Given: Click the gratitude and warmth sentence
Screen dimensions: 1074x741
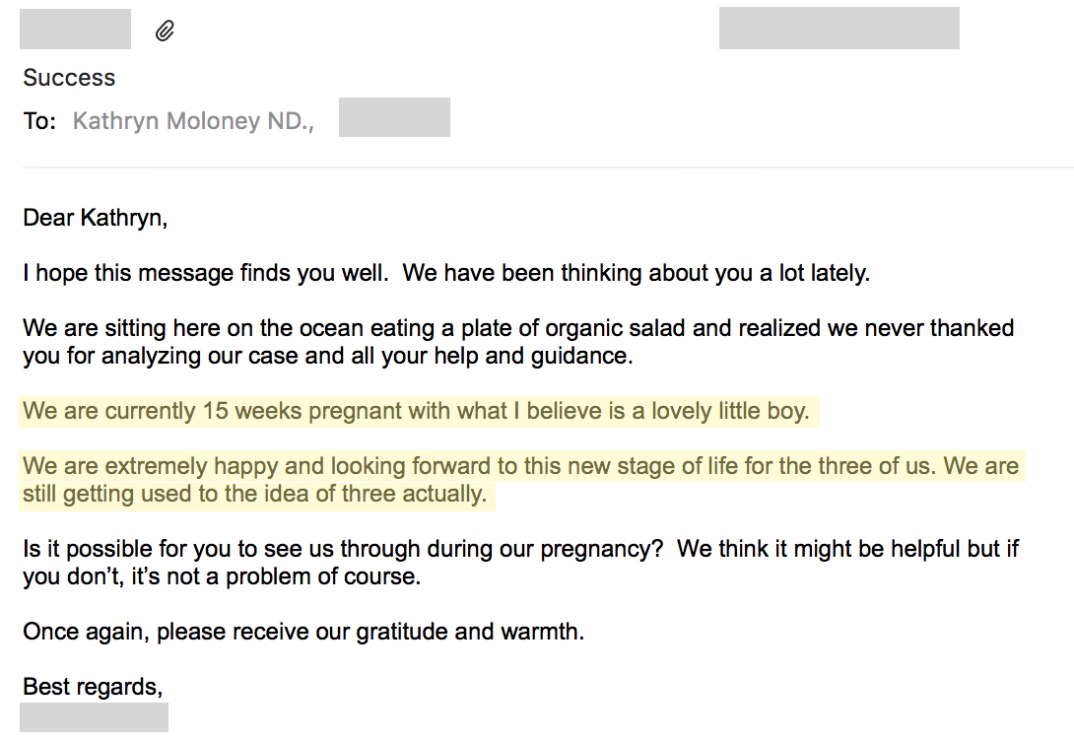Looking at the screenshot, I should tap(303, 632).
